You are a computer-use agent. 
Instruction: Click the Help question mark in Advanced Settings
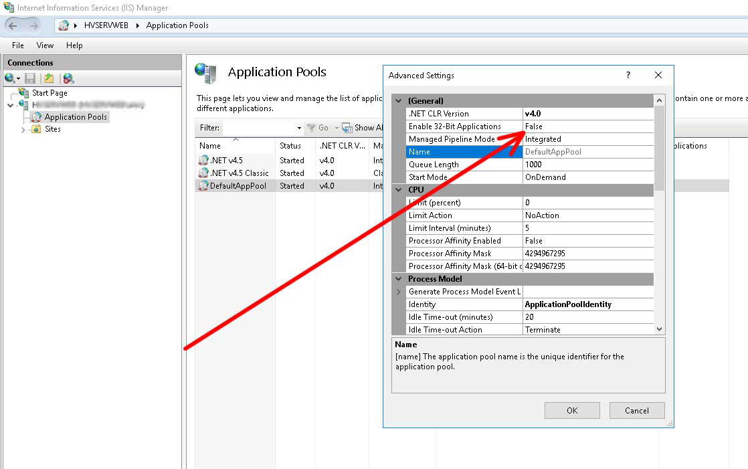[x=628, y=75]
